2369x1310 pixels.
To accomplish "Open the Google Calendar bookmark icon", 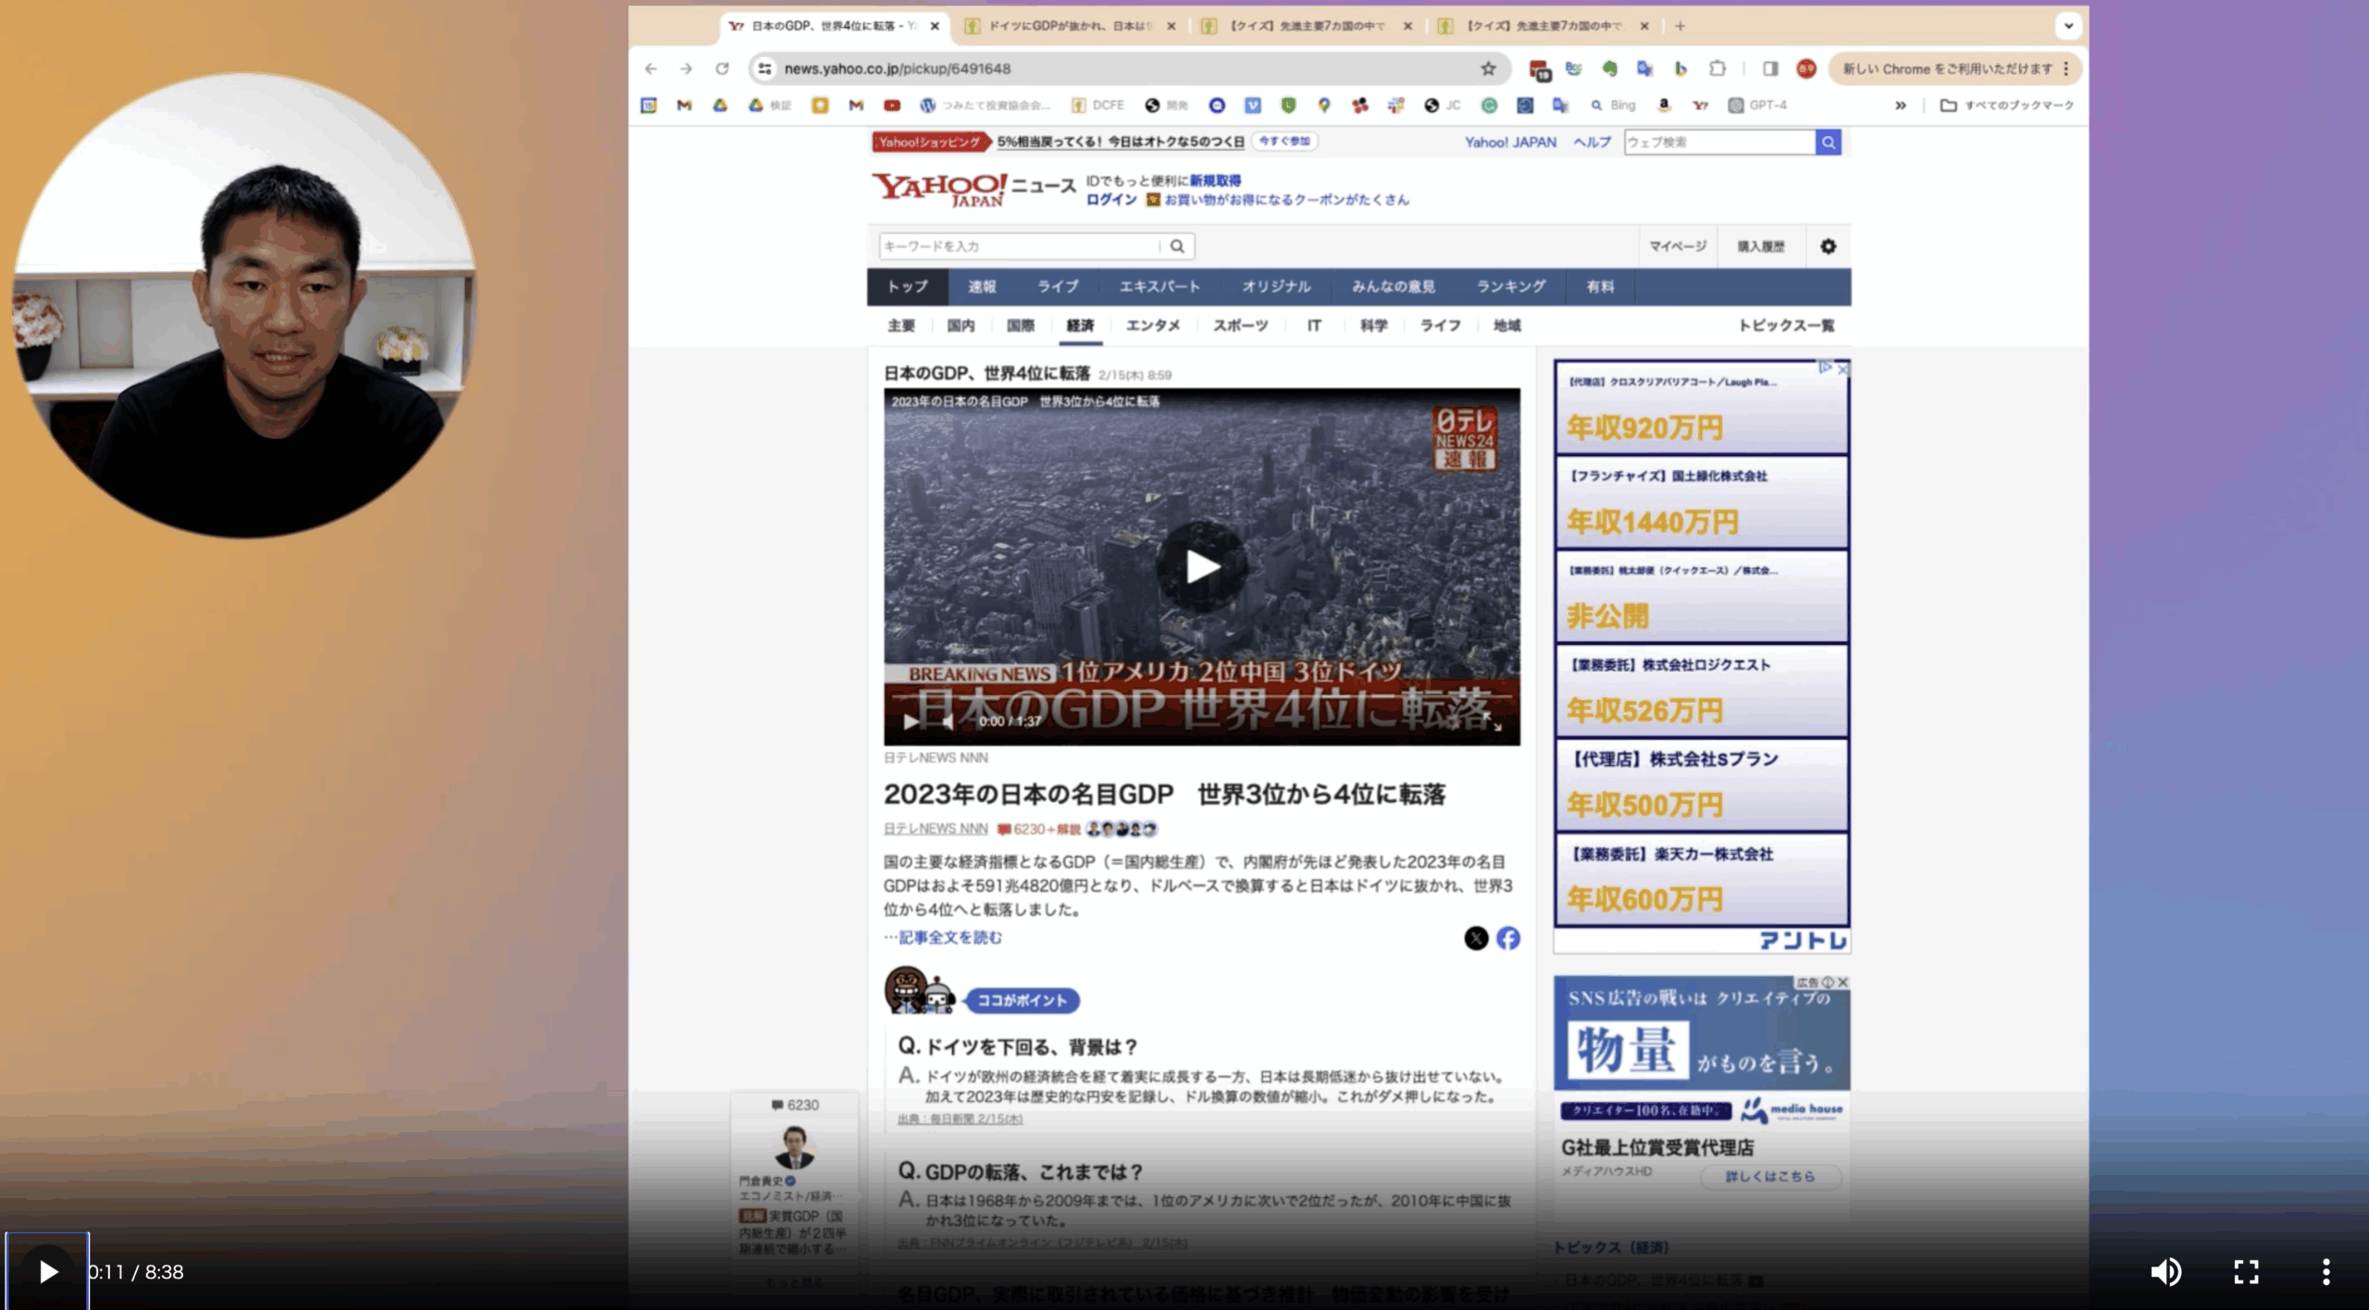I will click(649, 105).
